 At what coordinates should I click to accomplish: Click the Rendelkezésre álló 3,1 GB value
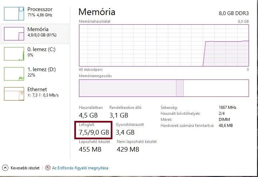pos(119,115)
